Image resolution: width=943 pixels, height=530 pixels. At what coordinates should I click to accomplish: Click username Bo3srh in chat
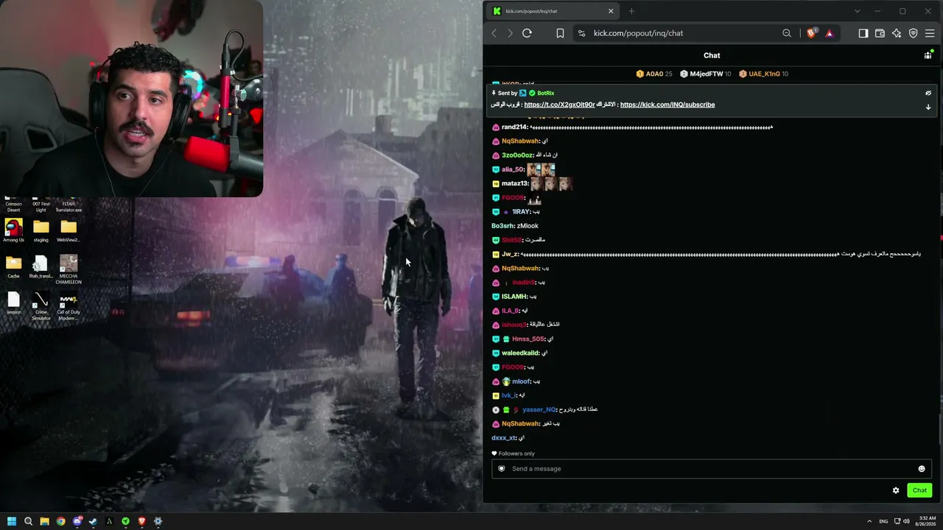click(x=502, y=226)
